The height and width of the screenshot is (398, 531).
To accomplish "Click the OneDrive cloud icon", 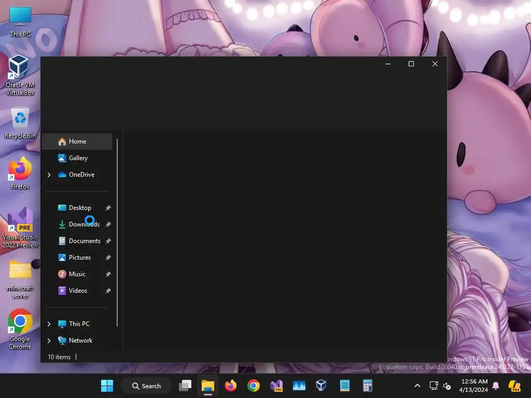I will [62, 175].
